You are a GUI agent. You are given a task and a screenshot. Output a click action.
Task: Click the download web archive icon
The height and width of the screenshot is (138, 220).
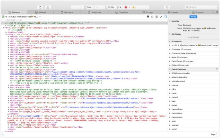[x=48, y=7]
